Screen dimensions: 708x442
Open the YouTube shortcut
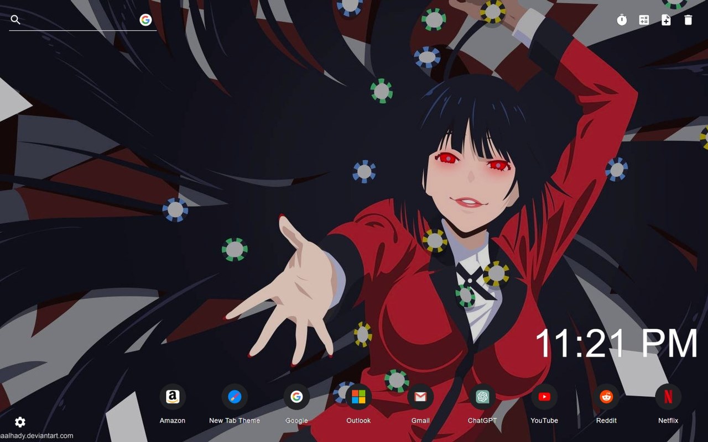click(x=544, y=397)
